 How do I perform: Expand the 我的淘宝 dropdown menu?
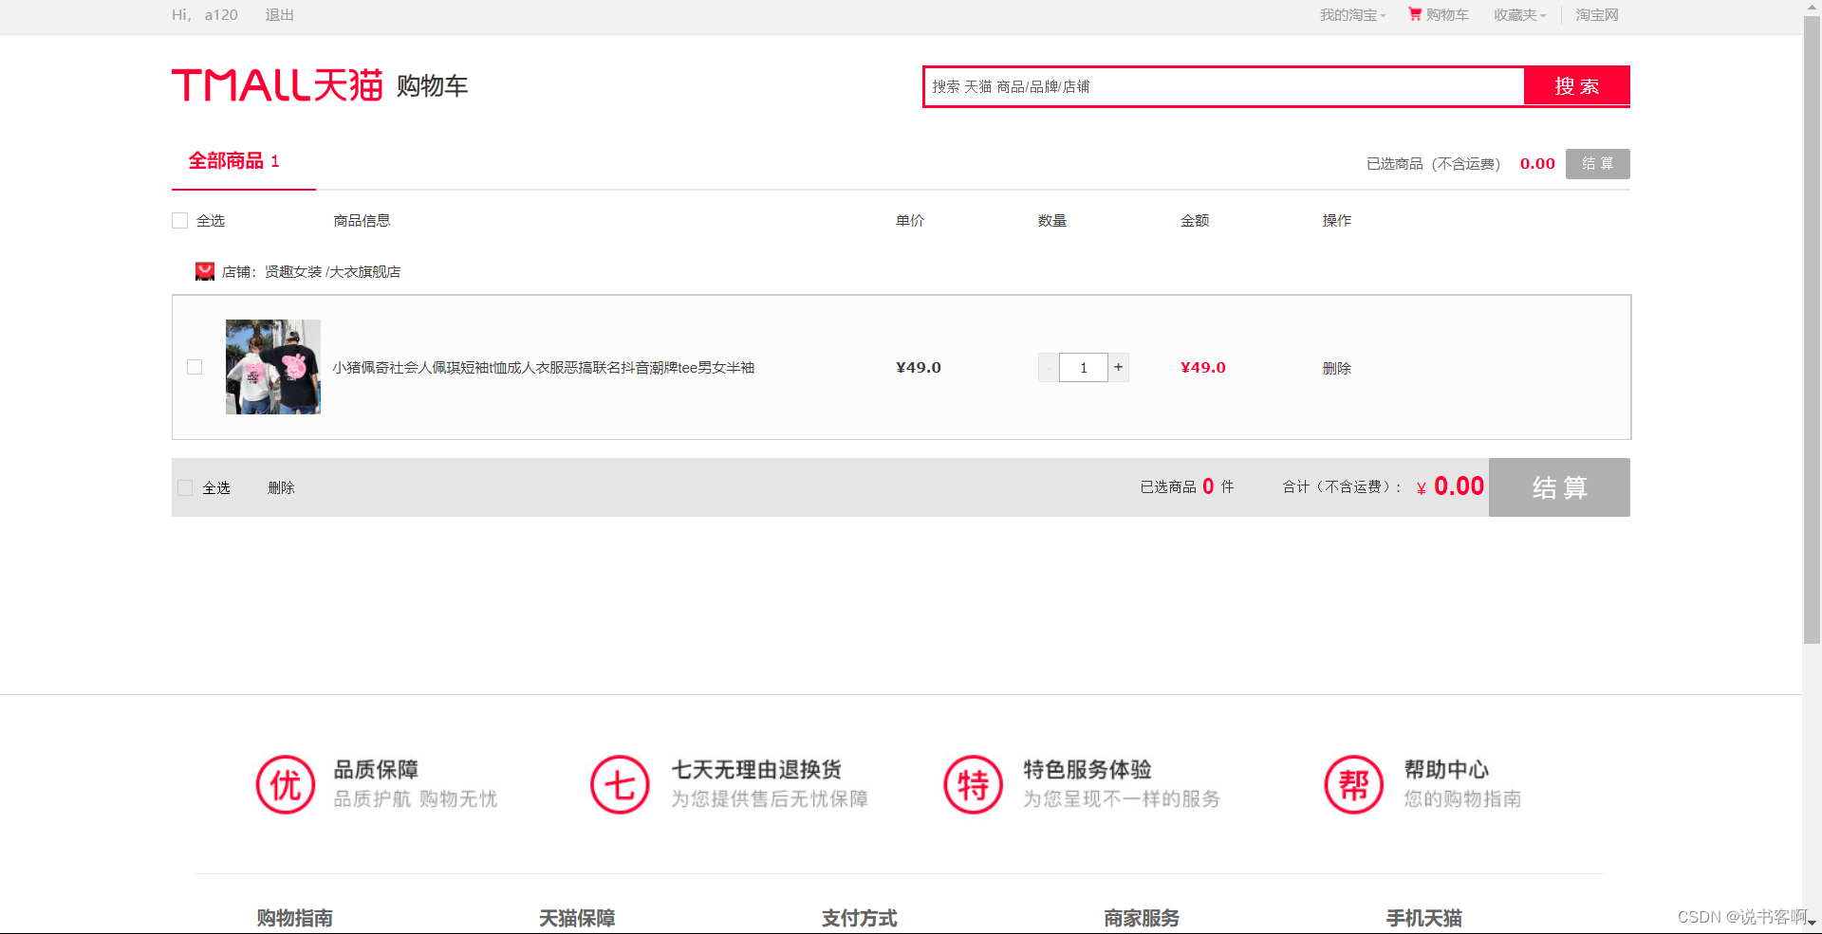point(1352,15)
